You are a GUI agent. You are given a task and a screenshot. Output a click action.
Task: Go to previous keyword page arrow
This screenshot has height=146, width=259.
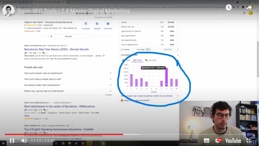pos(174,49)
